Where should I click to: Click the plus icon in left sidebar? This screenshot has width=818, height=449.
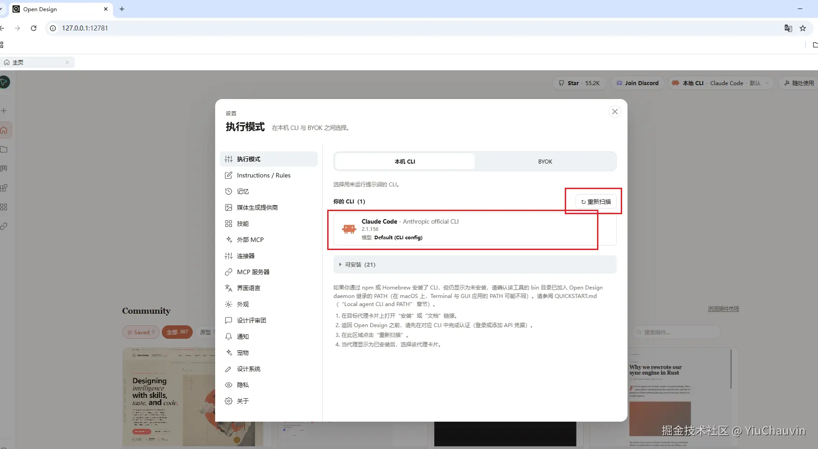tap(4, 111)
